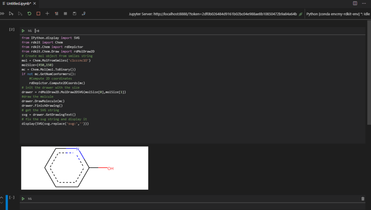Viewport: 371px width, 210px height.
Task: Restart the IPython kernel
Action: point(29,14)
